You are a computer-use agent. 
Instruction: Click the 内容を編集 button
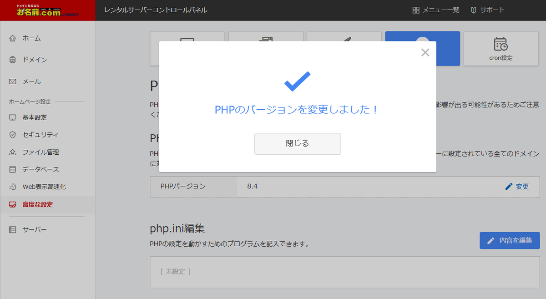[x=510, y=240]
